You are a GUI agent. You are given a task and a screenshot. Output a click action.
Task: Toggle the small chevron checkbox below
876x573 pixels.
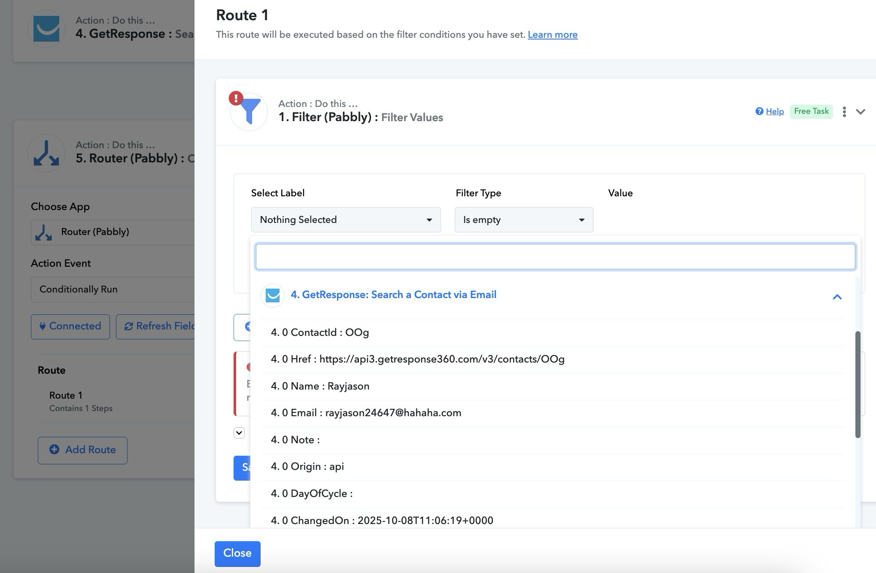click(x=239, y=433)
